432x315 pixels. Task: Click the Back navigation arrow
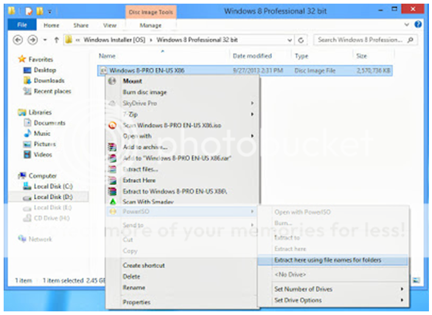(18, 40)
